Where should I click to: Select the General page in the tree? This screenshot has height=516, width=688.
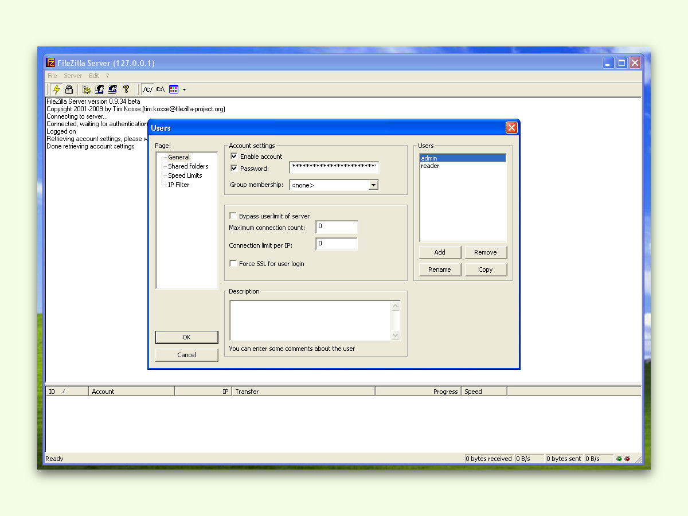179,157
